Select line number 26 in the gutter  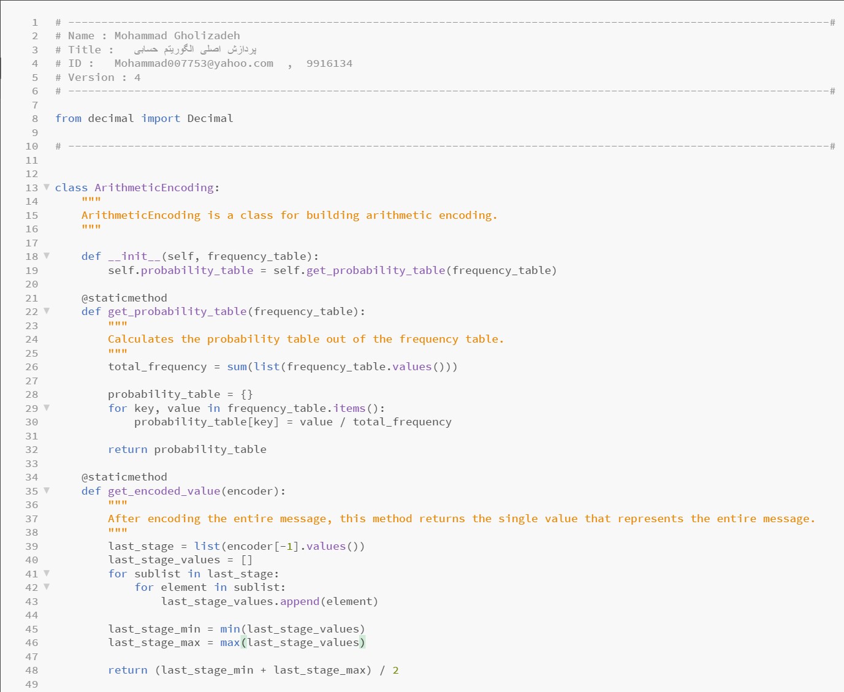[32, 367]
